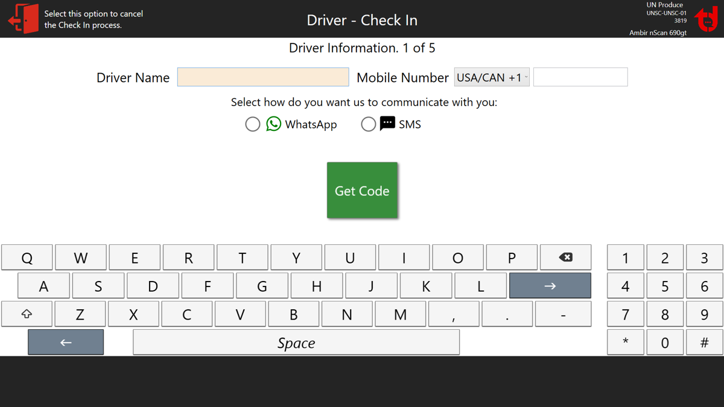Tap the O key
Screen dimensions: 724x407
(458, 257)
